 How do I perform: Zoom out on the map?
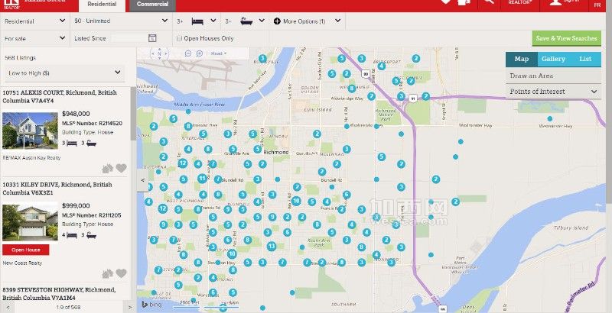click(188, 53)
